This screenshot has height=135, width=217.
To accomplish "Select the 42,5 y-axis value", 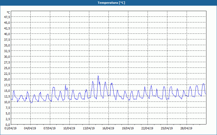I will (7, 28).
